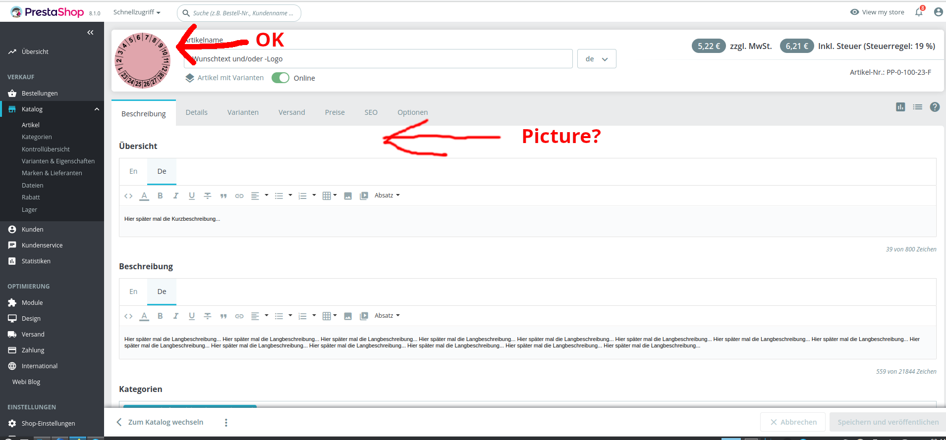The height and width of the screenshot is (440, 946).
Task: Open Absatz format dropdown in Übersicht editor
Action: (387, 196)
